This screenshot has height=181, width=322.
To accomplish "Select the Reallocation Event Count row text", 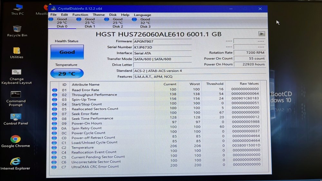I will tap(94, 152).
